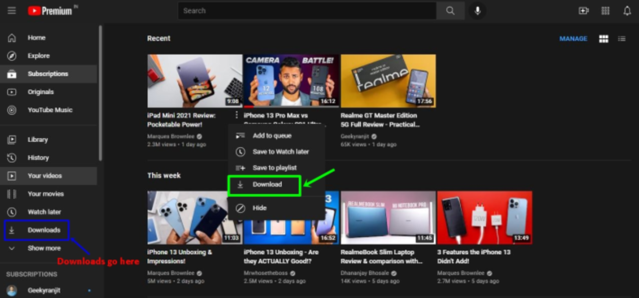Open 3 Features iPhone 13 thumbnail

pyautogui.click(x=485, y=218)
